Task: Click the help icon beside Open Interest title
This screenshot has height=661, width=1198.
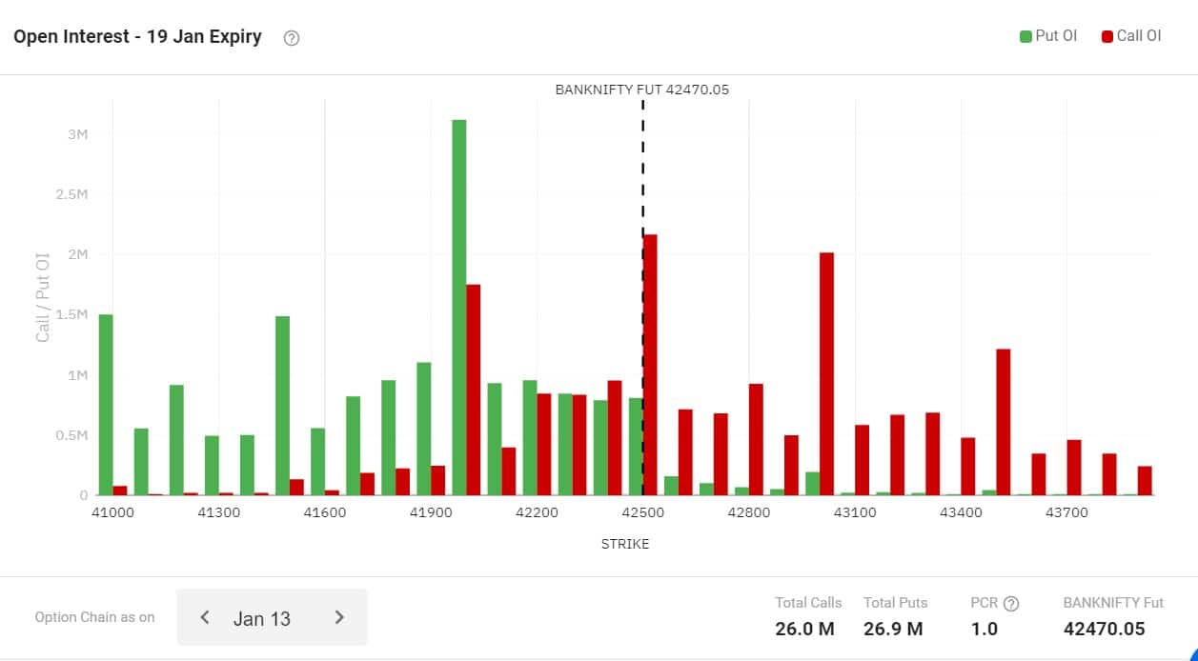Action: [292, 38]
